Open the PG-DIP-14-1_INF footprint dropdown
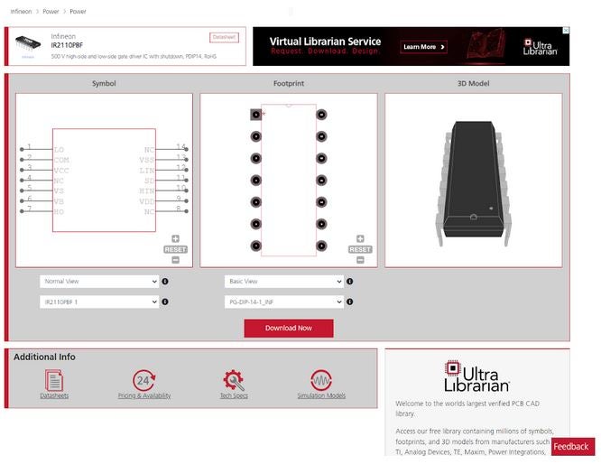The width and height of the screenshot is (601, 464). tap(283, 302)
